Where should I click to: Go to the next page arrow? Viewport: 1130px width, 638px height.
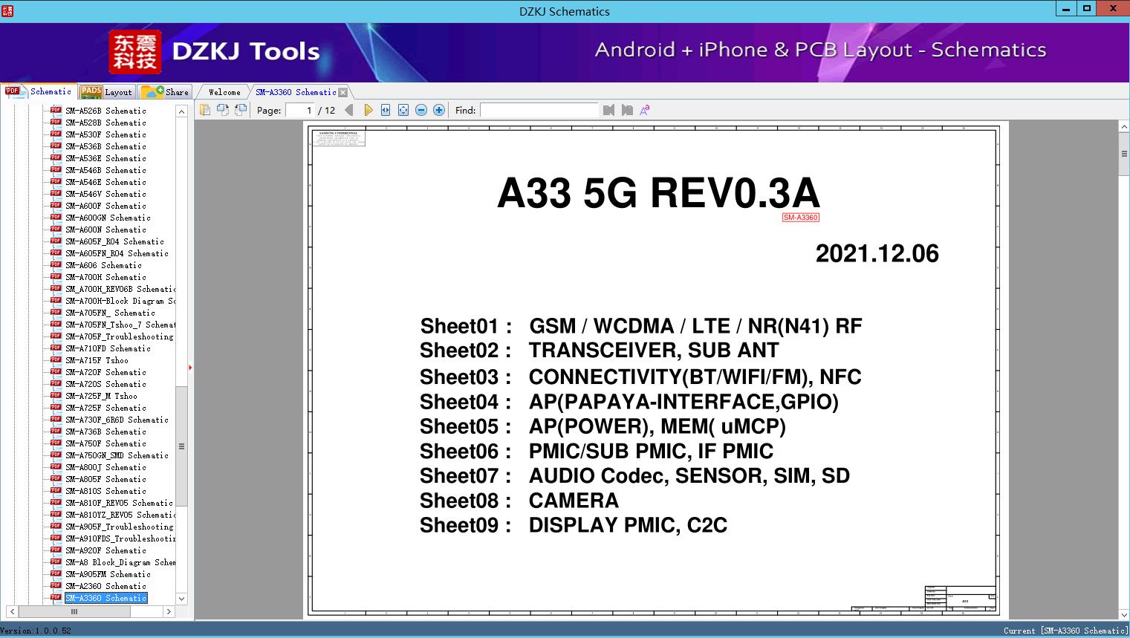[x=368, y=110]
